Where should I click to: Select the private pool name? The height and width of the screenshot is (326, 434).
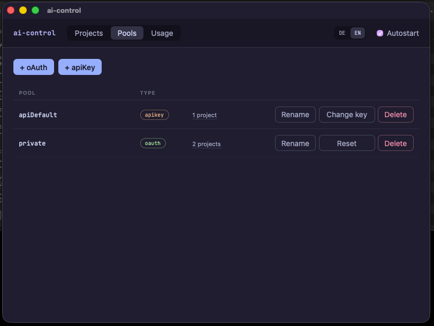[x=32, y=143]
